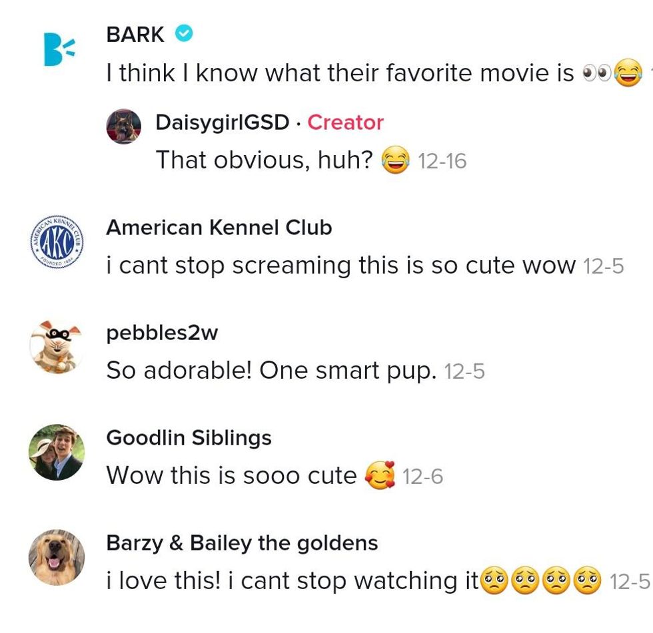Visit the BARK username
This screenshot has height=633, width=653.
pos(135,34)
